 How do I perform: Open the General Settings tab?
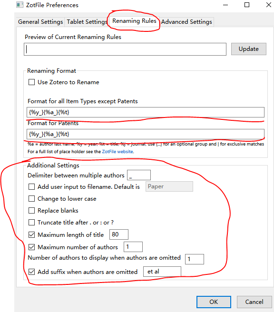point(40,22)
